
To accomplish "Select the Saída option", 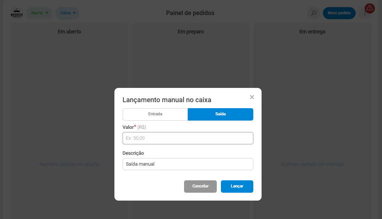I will 220,114.
